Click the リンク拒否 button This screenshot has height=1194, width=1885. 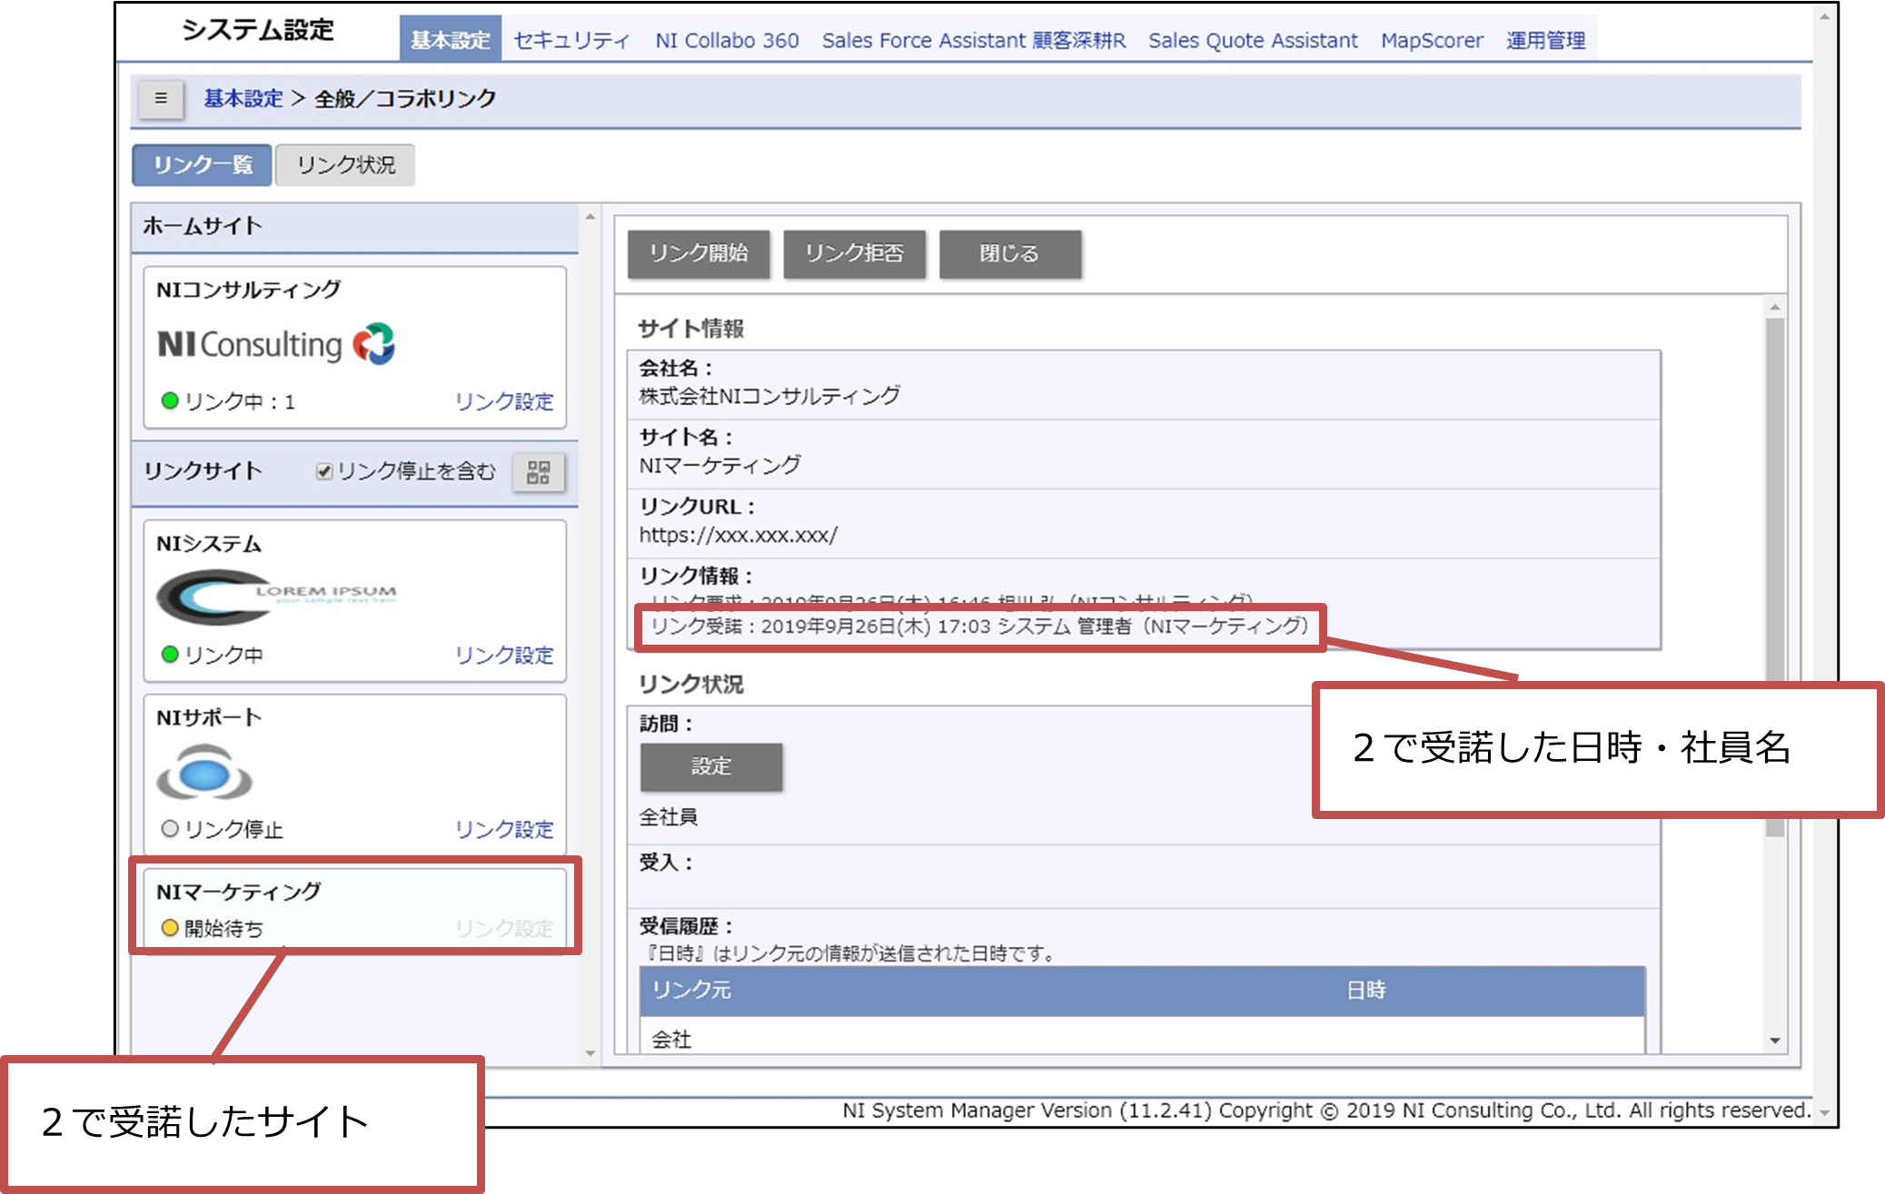[854, 253]
